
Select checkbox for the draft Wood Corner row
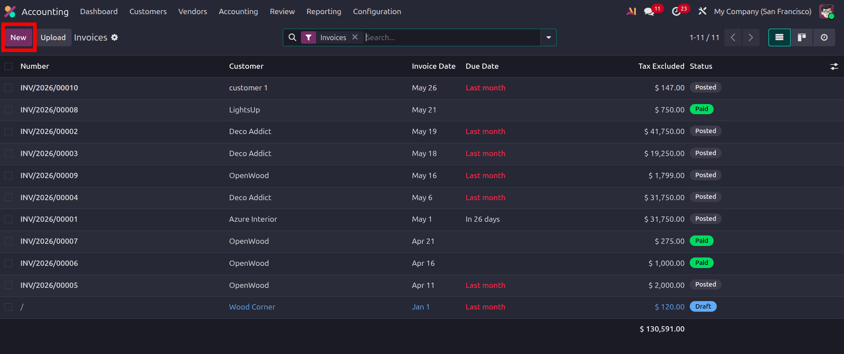8,307
